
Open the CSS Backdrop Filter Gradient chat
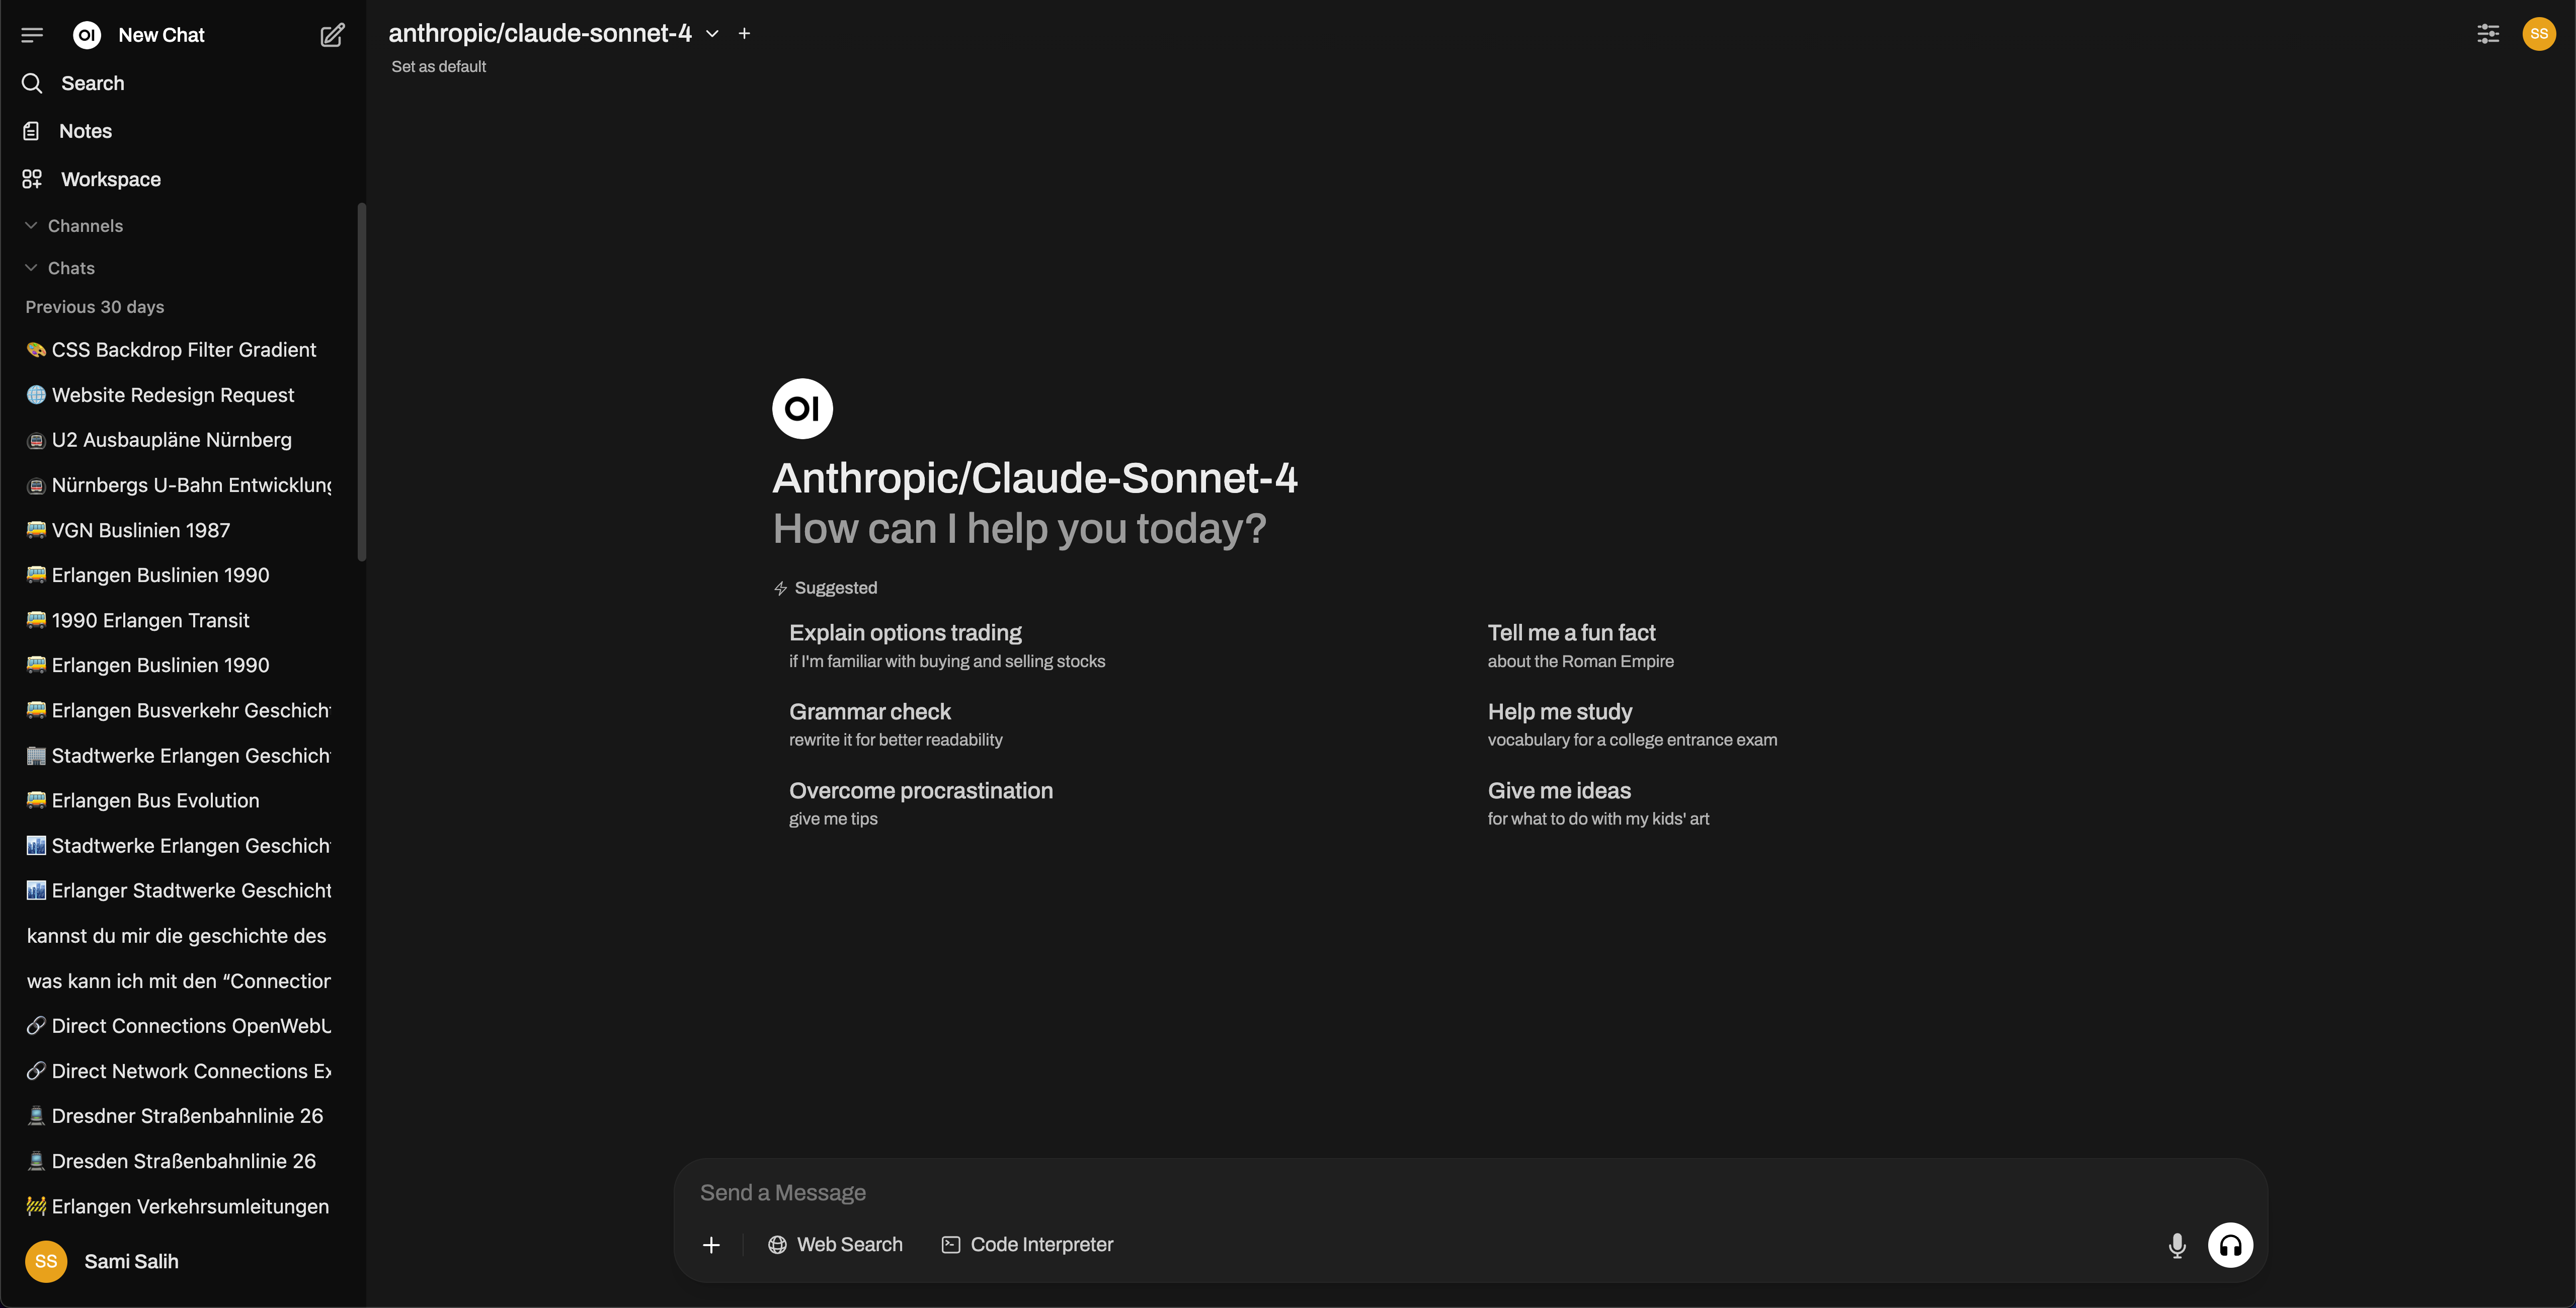pyautogui.click(x=178, y=350)
